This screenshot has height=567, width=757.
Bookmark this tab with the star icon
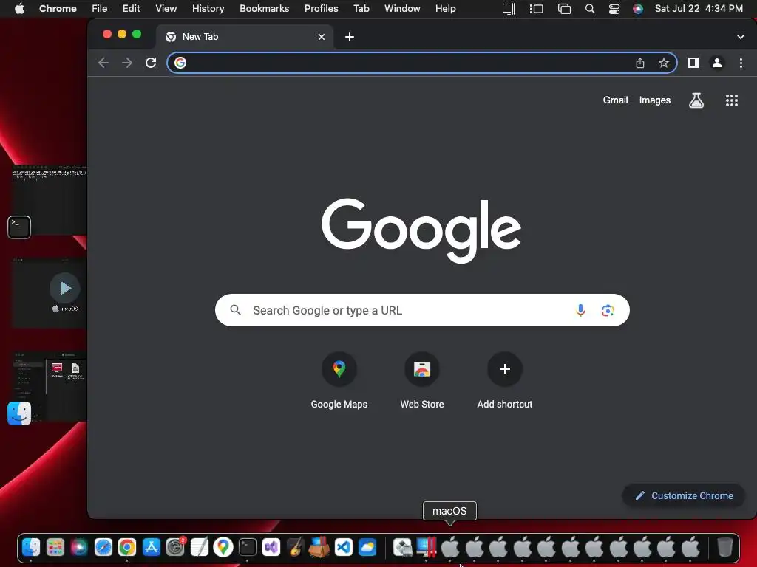pyautogui.click(x=664, y=63)
